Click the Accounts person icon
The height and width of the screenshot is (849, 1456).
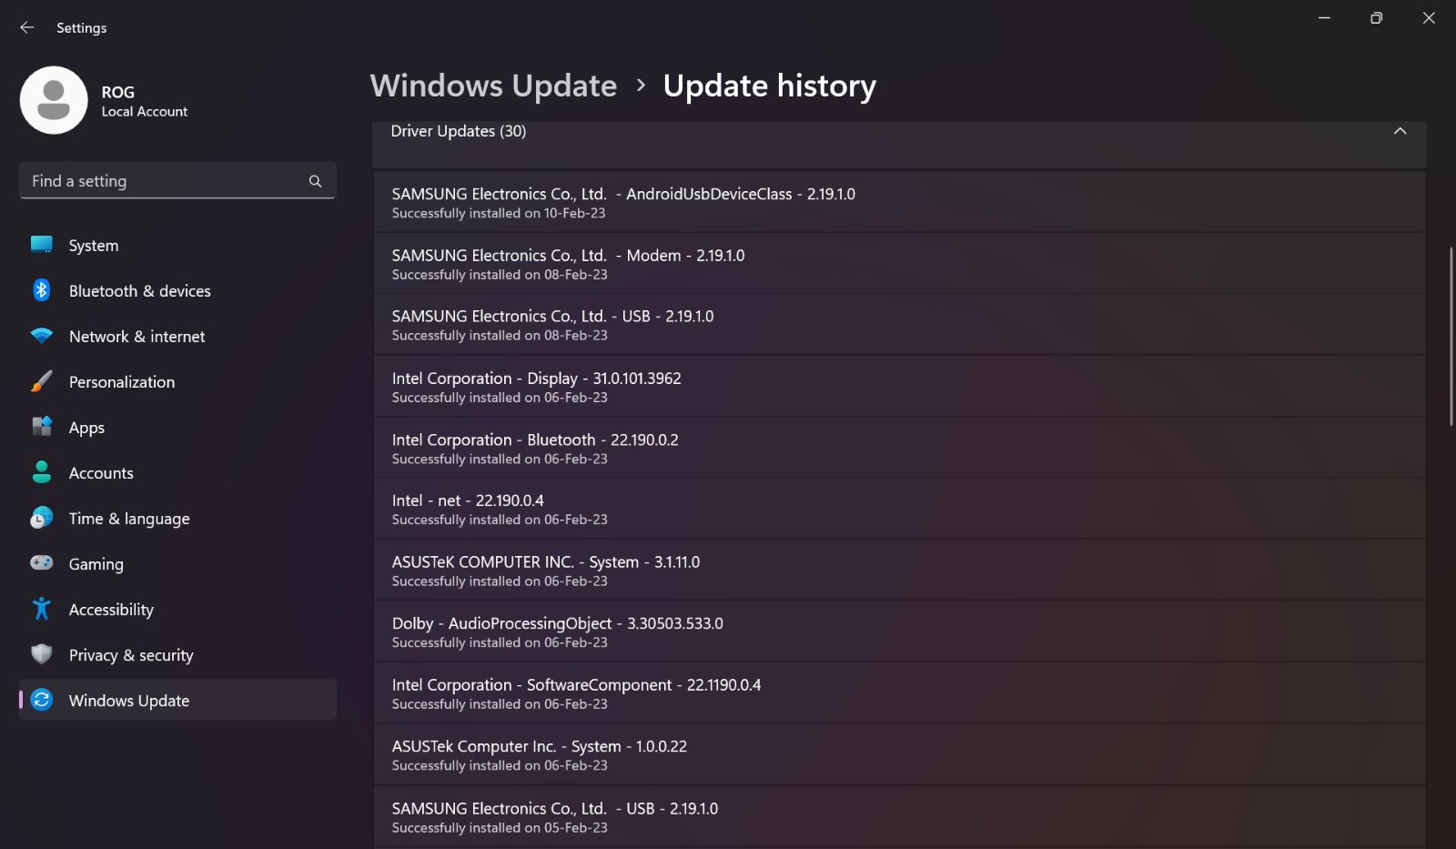click(x=42, y=472)
